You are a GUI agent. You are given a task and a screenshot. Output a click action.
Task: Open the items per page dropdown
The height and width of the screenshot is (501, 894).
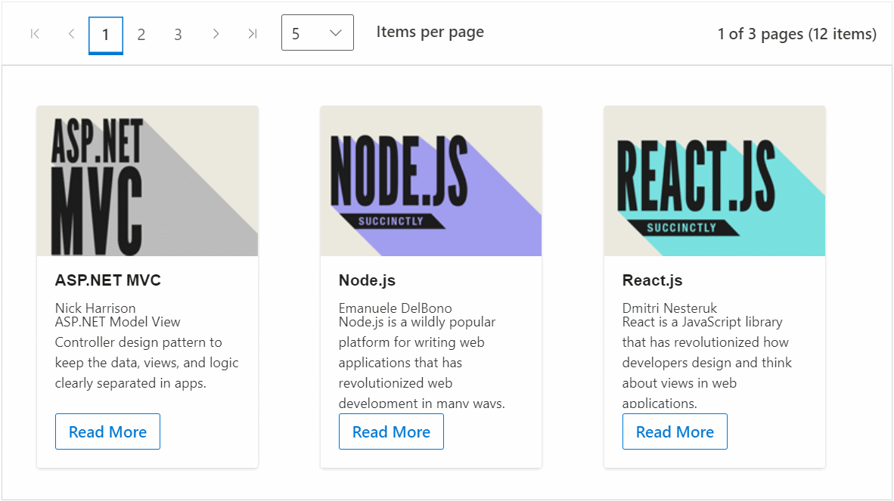click(x=318, y=33)
